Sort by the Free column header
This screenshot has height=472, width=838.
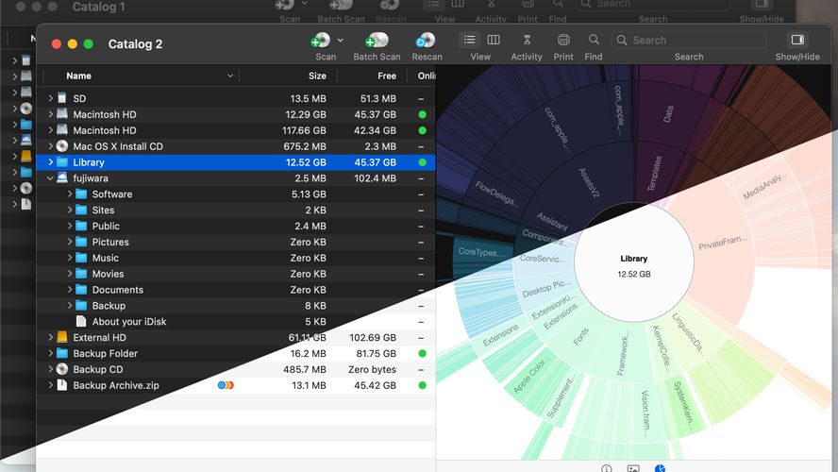point(387,76)
